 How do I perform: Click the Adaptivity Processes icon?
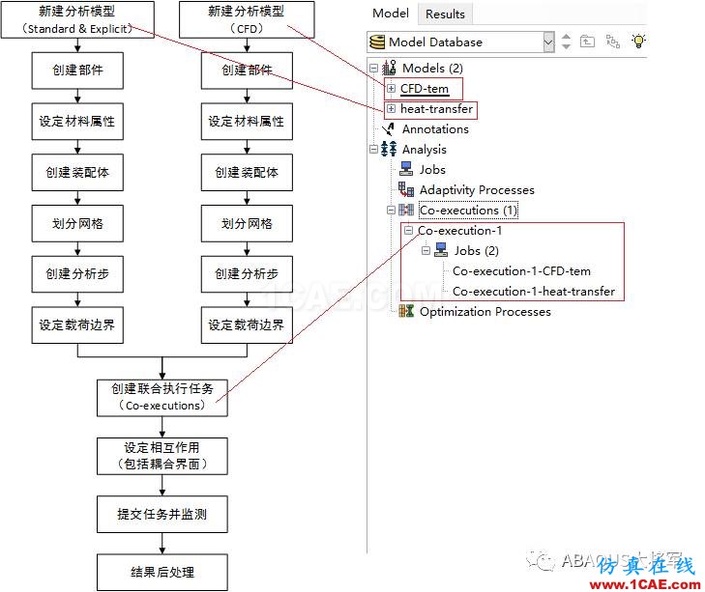coord(406,189)
